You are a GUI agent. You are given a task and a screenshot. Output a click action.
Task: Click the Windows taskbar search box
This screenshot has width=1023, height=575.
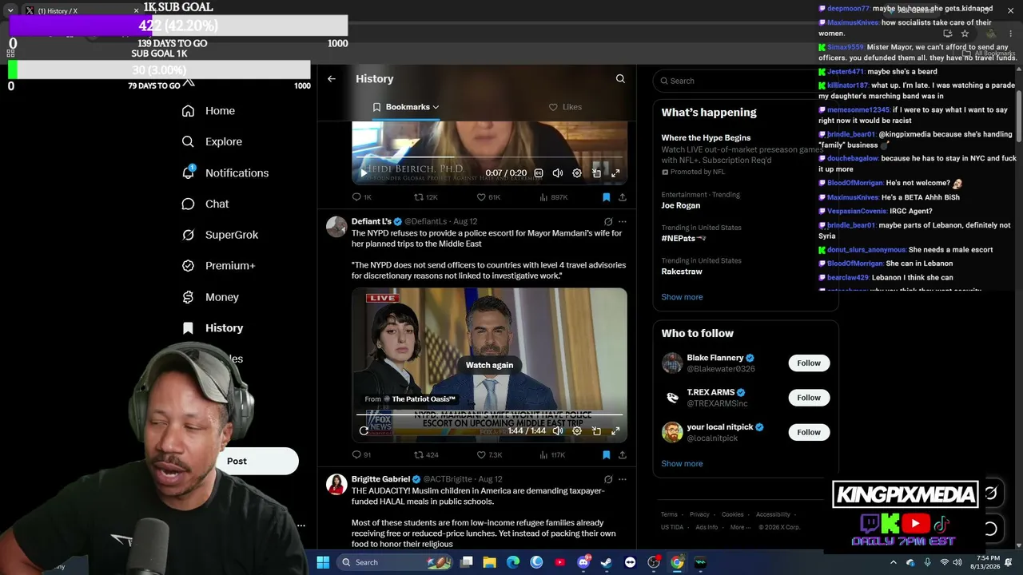395,562
